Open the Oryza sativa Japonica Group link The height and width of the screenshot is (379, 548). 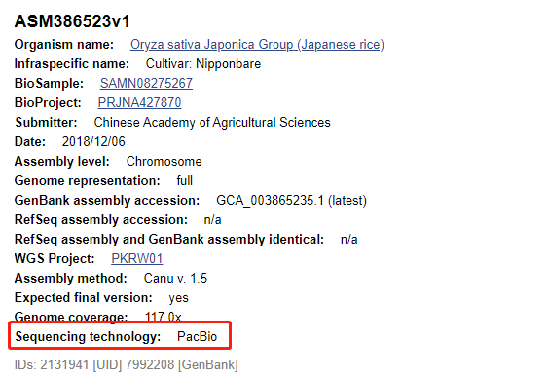[x=257, y=45]
